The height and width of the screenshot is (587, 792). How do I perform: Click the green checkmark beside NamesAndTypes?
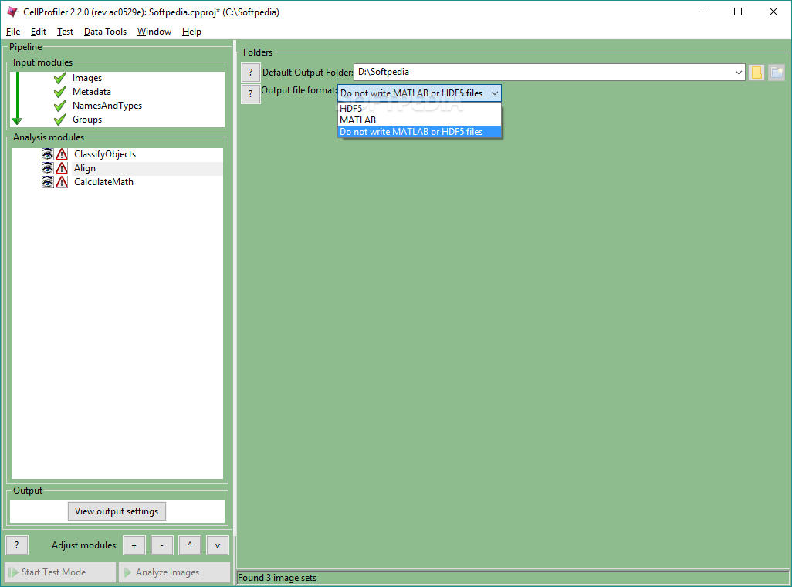(x=60, y=106)
